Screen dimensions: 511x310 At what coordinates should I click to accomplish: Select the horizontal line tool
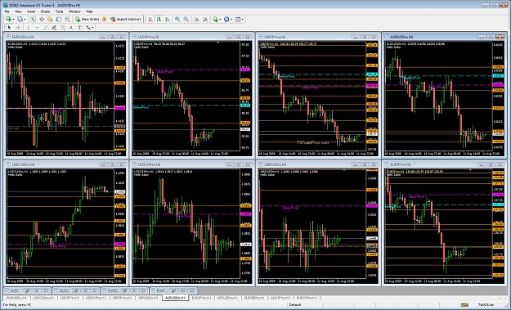point(37,27)
